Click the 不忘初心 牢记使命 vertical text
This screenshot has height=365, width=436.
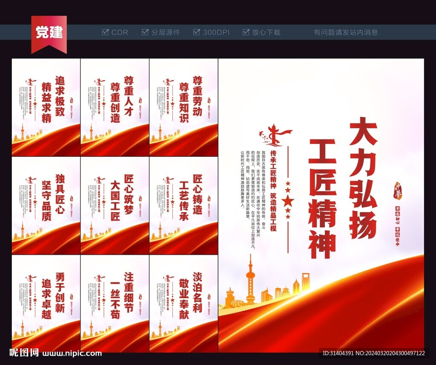(x=398, y=226)
